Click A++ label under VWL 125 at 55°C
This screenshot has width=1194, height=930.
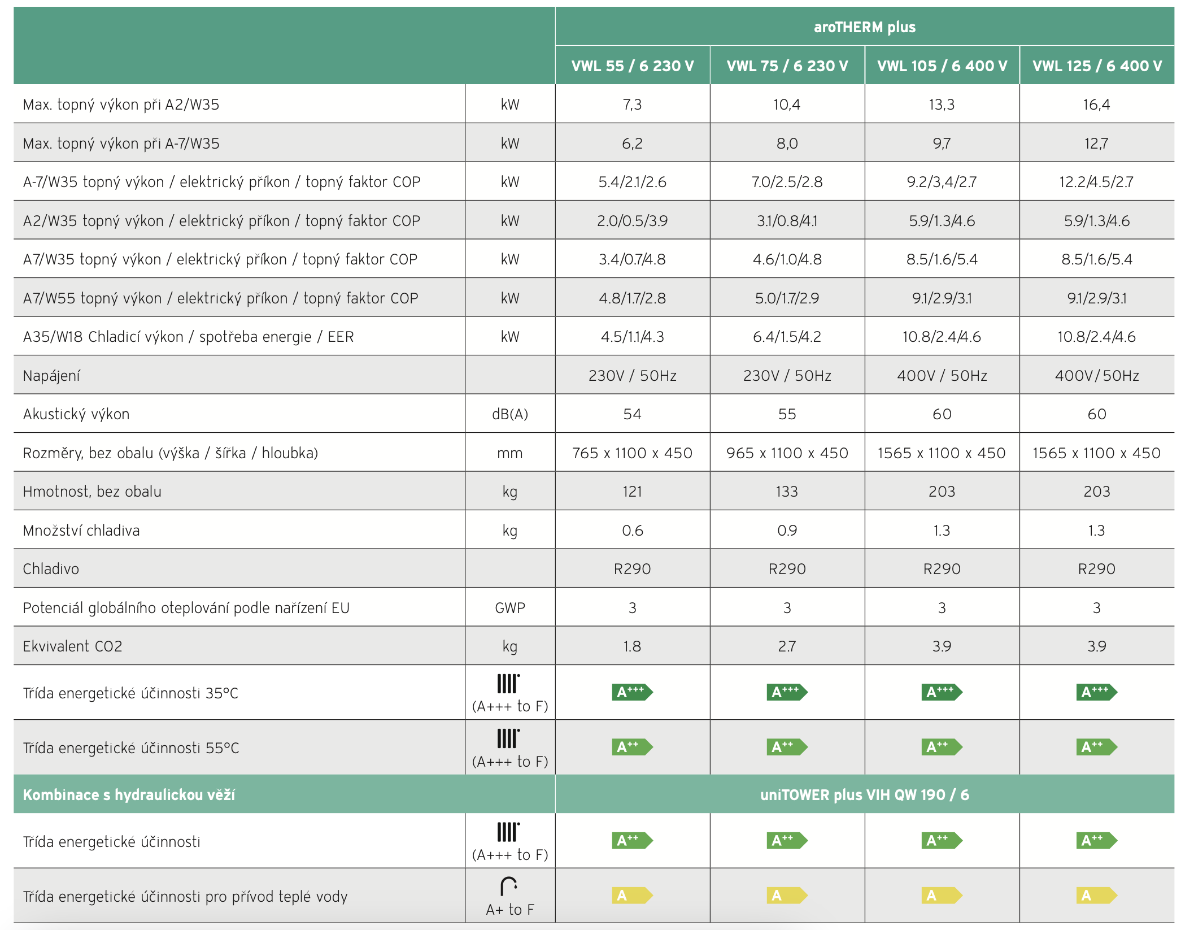click(x=1096, y=747)
